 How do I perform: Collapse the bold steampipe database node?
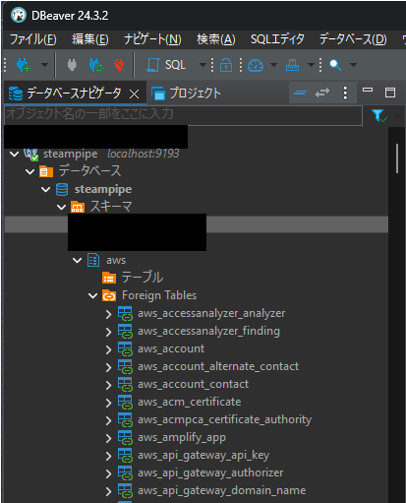pyautogui.click(x=45, y=189)
